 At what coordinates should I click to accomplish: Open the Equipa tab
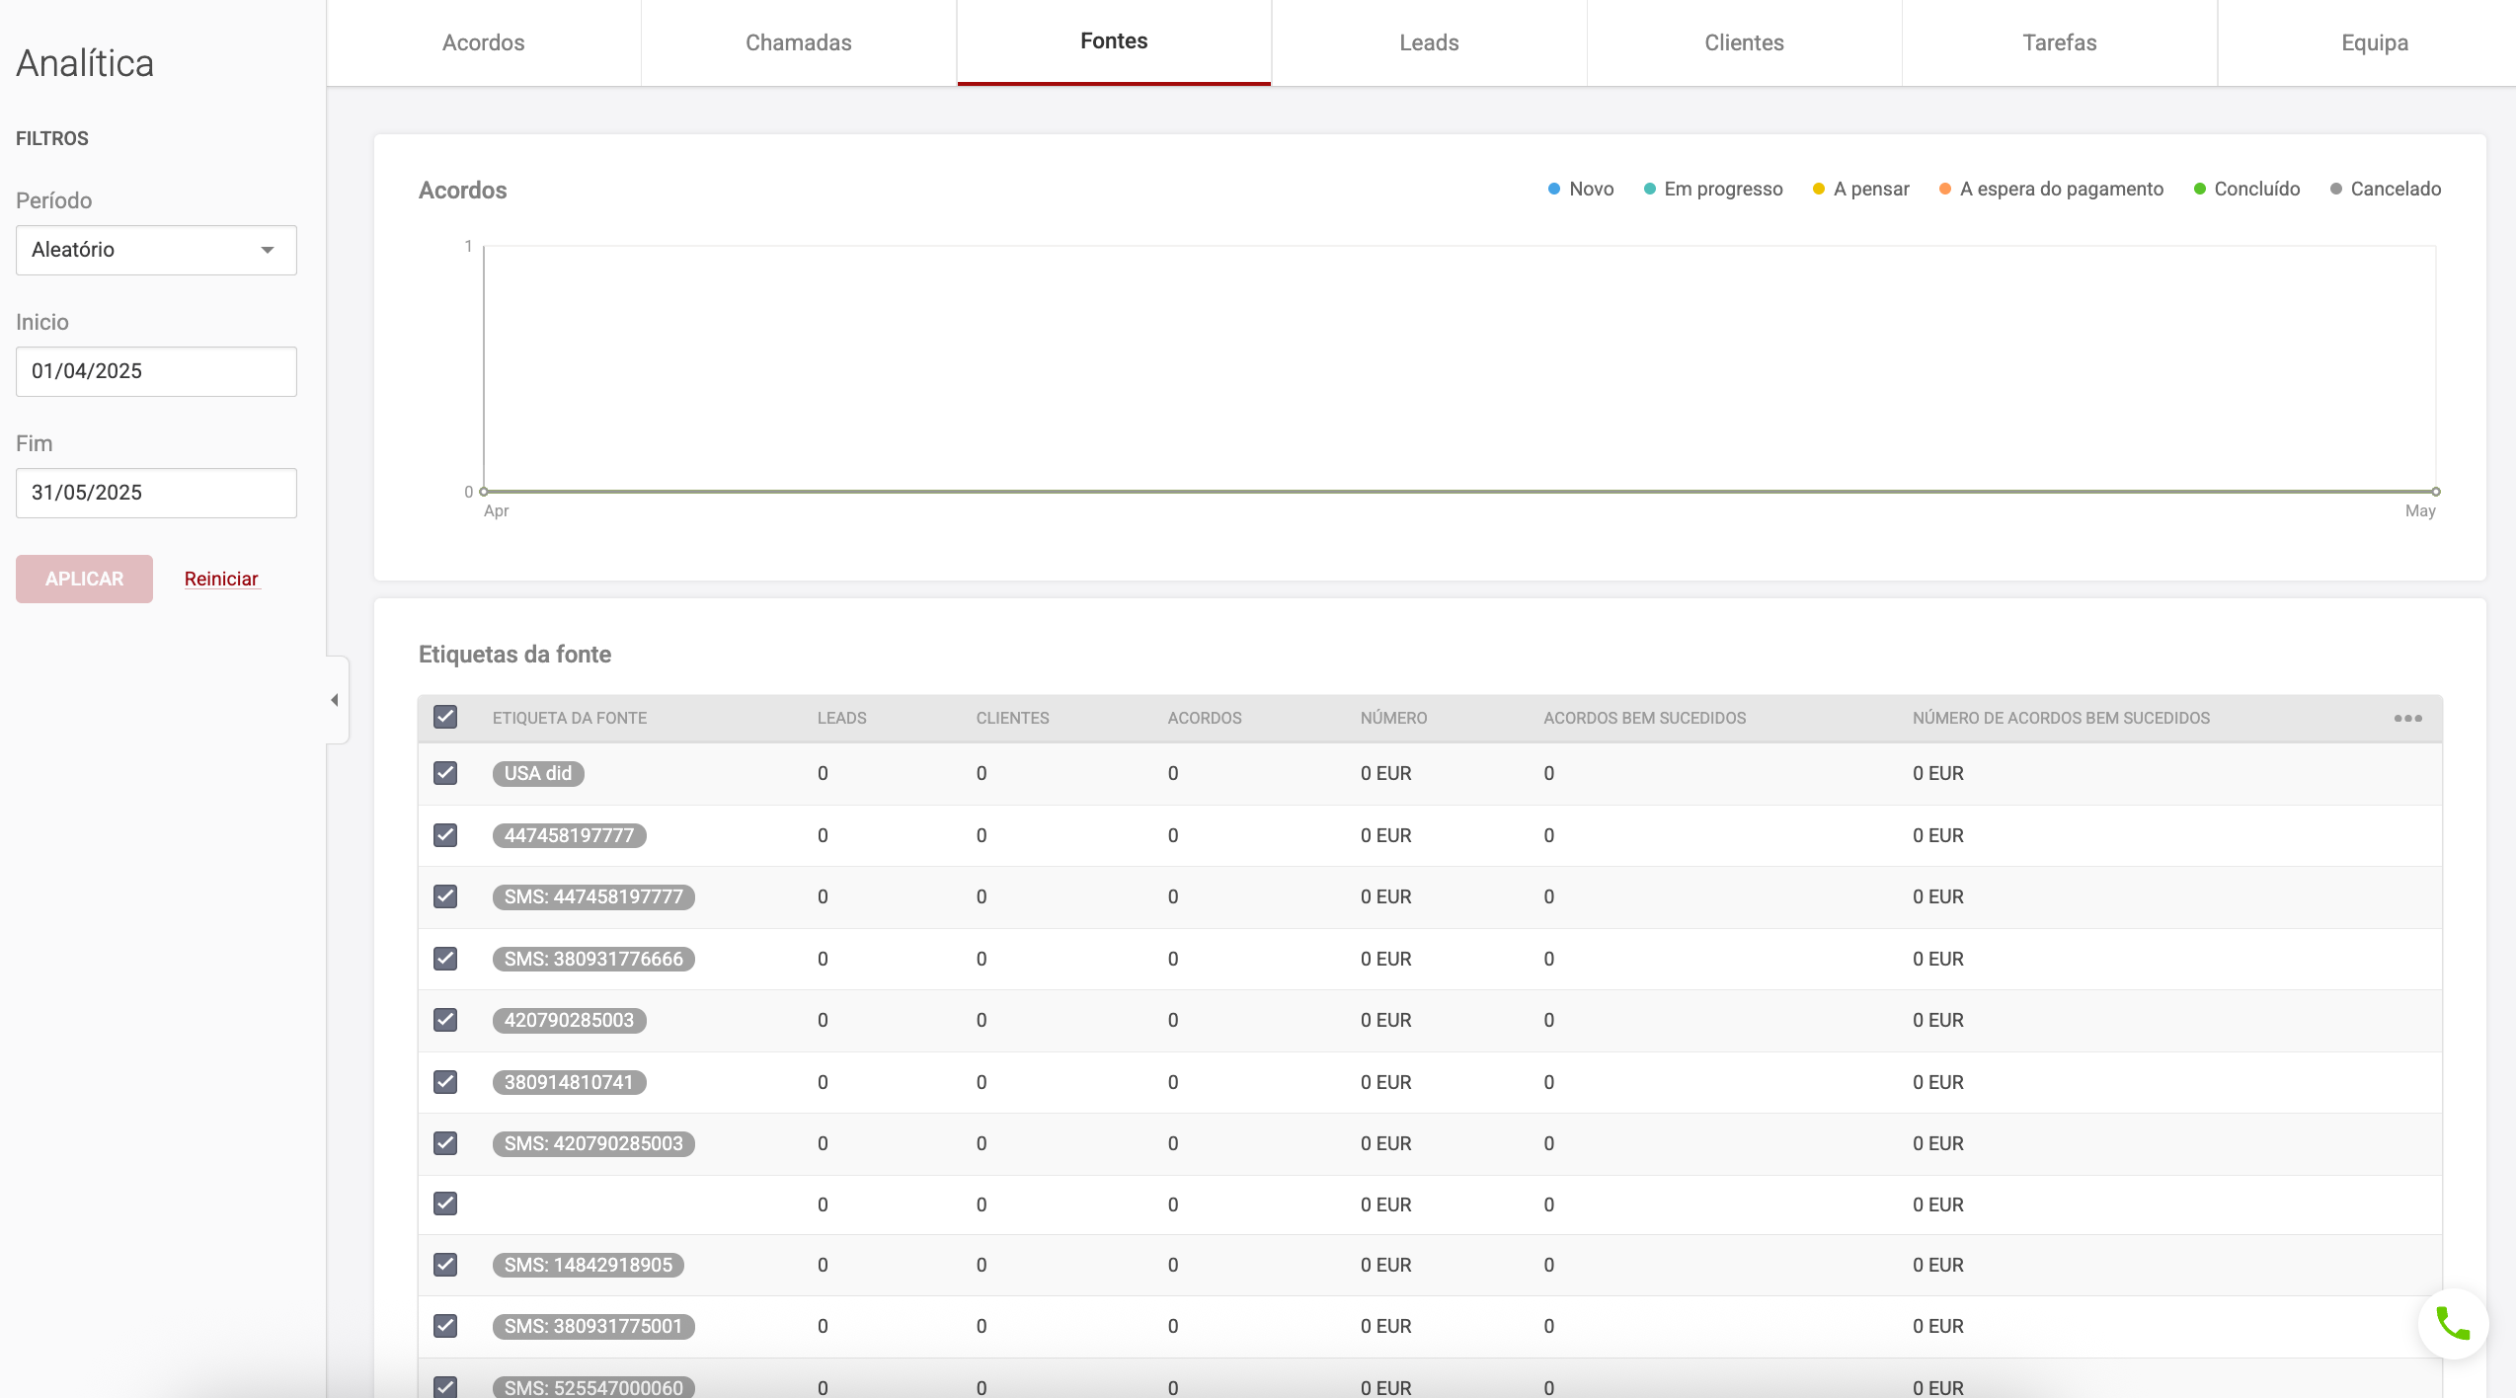pos(2374,42)
